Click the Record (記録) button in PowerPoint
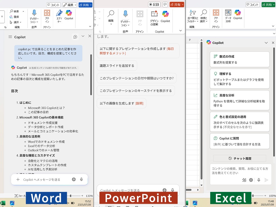This screenshot has height=207, width=276. tap(154, 4)
